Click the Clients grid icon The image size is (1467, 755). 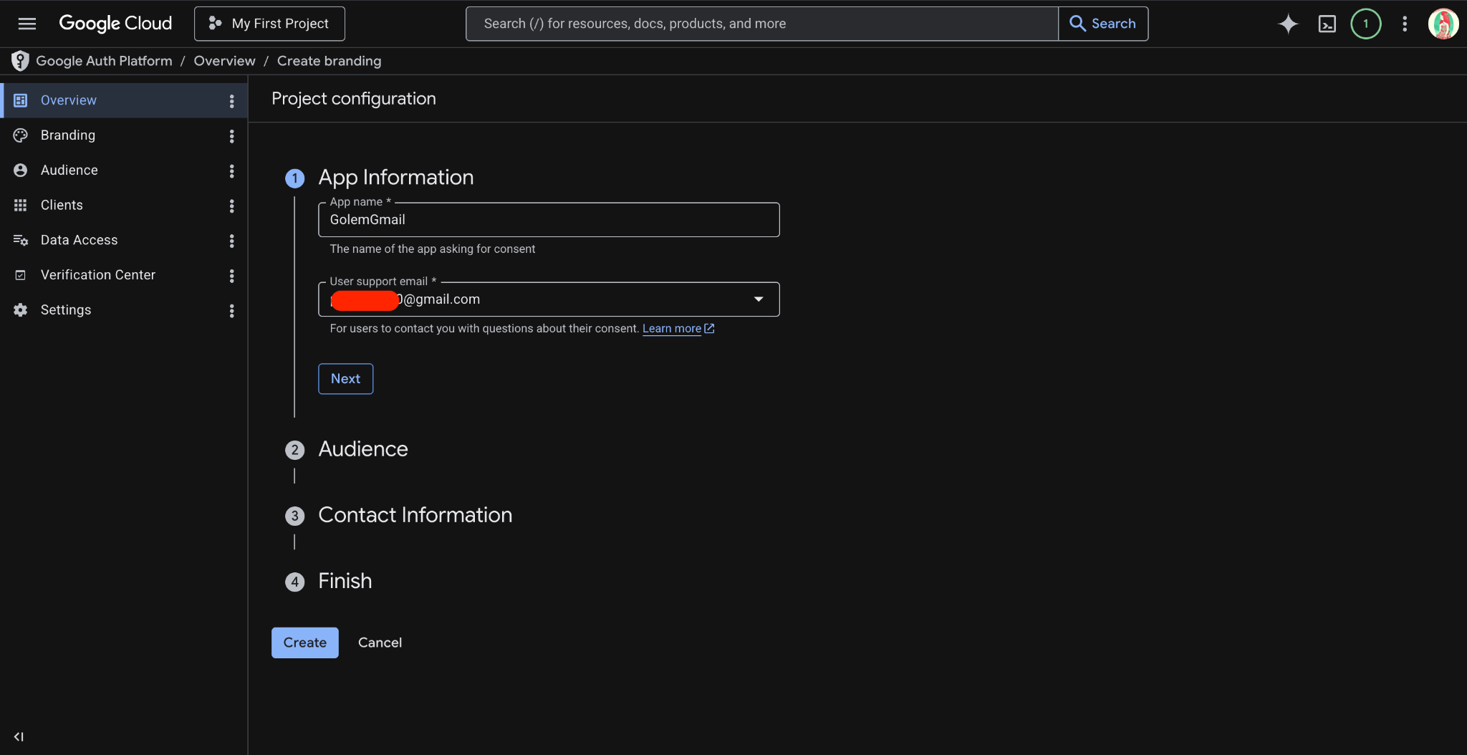coord(21,206)
